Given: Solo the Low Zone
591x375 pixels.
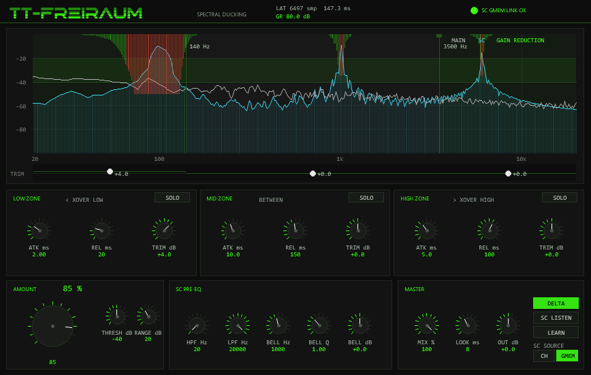Looking at the screenshot, I should click(x=172, y=198).
